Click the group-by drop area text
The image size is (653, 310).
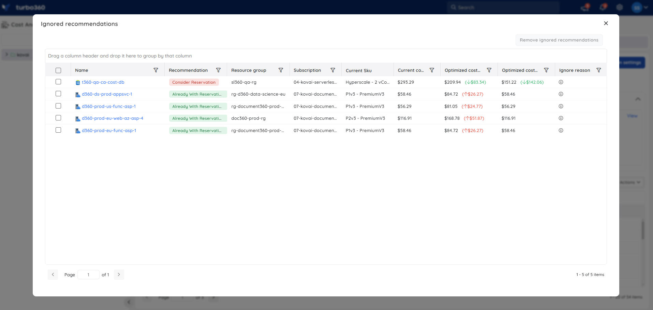(120, 56)
